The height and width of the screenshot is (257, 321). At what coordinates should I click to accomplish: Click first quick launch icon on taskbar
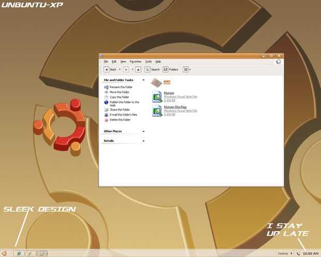pyautogui.click(x=19, y=254)
